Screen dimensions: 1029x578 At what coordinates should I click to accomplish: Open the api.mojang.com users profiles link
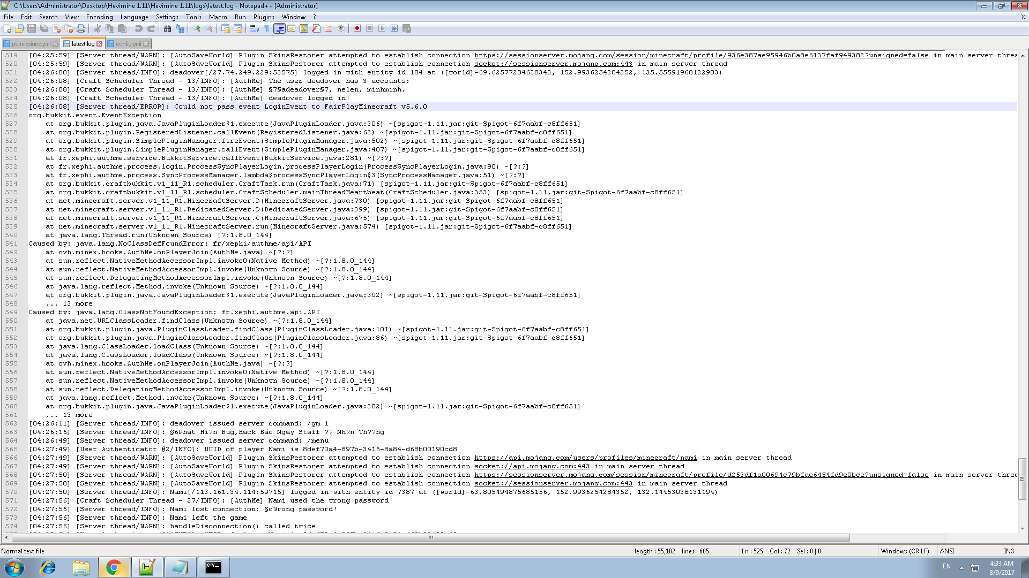tap(585, 458)
